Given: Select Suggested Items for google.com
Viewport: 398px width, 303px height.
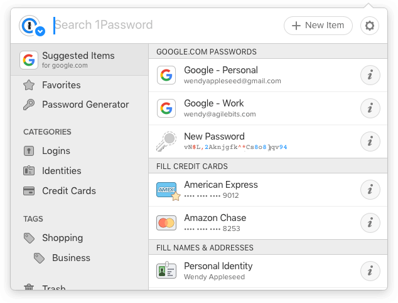Looking at the screenshot, I should click(x=80, y=59).
